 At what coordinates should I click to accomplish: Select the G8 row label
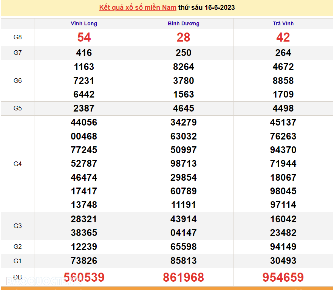coord(18,37)
